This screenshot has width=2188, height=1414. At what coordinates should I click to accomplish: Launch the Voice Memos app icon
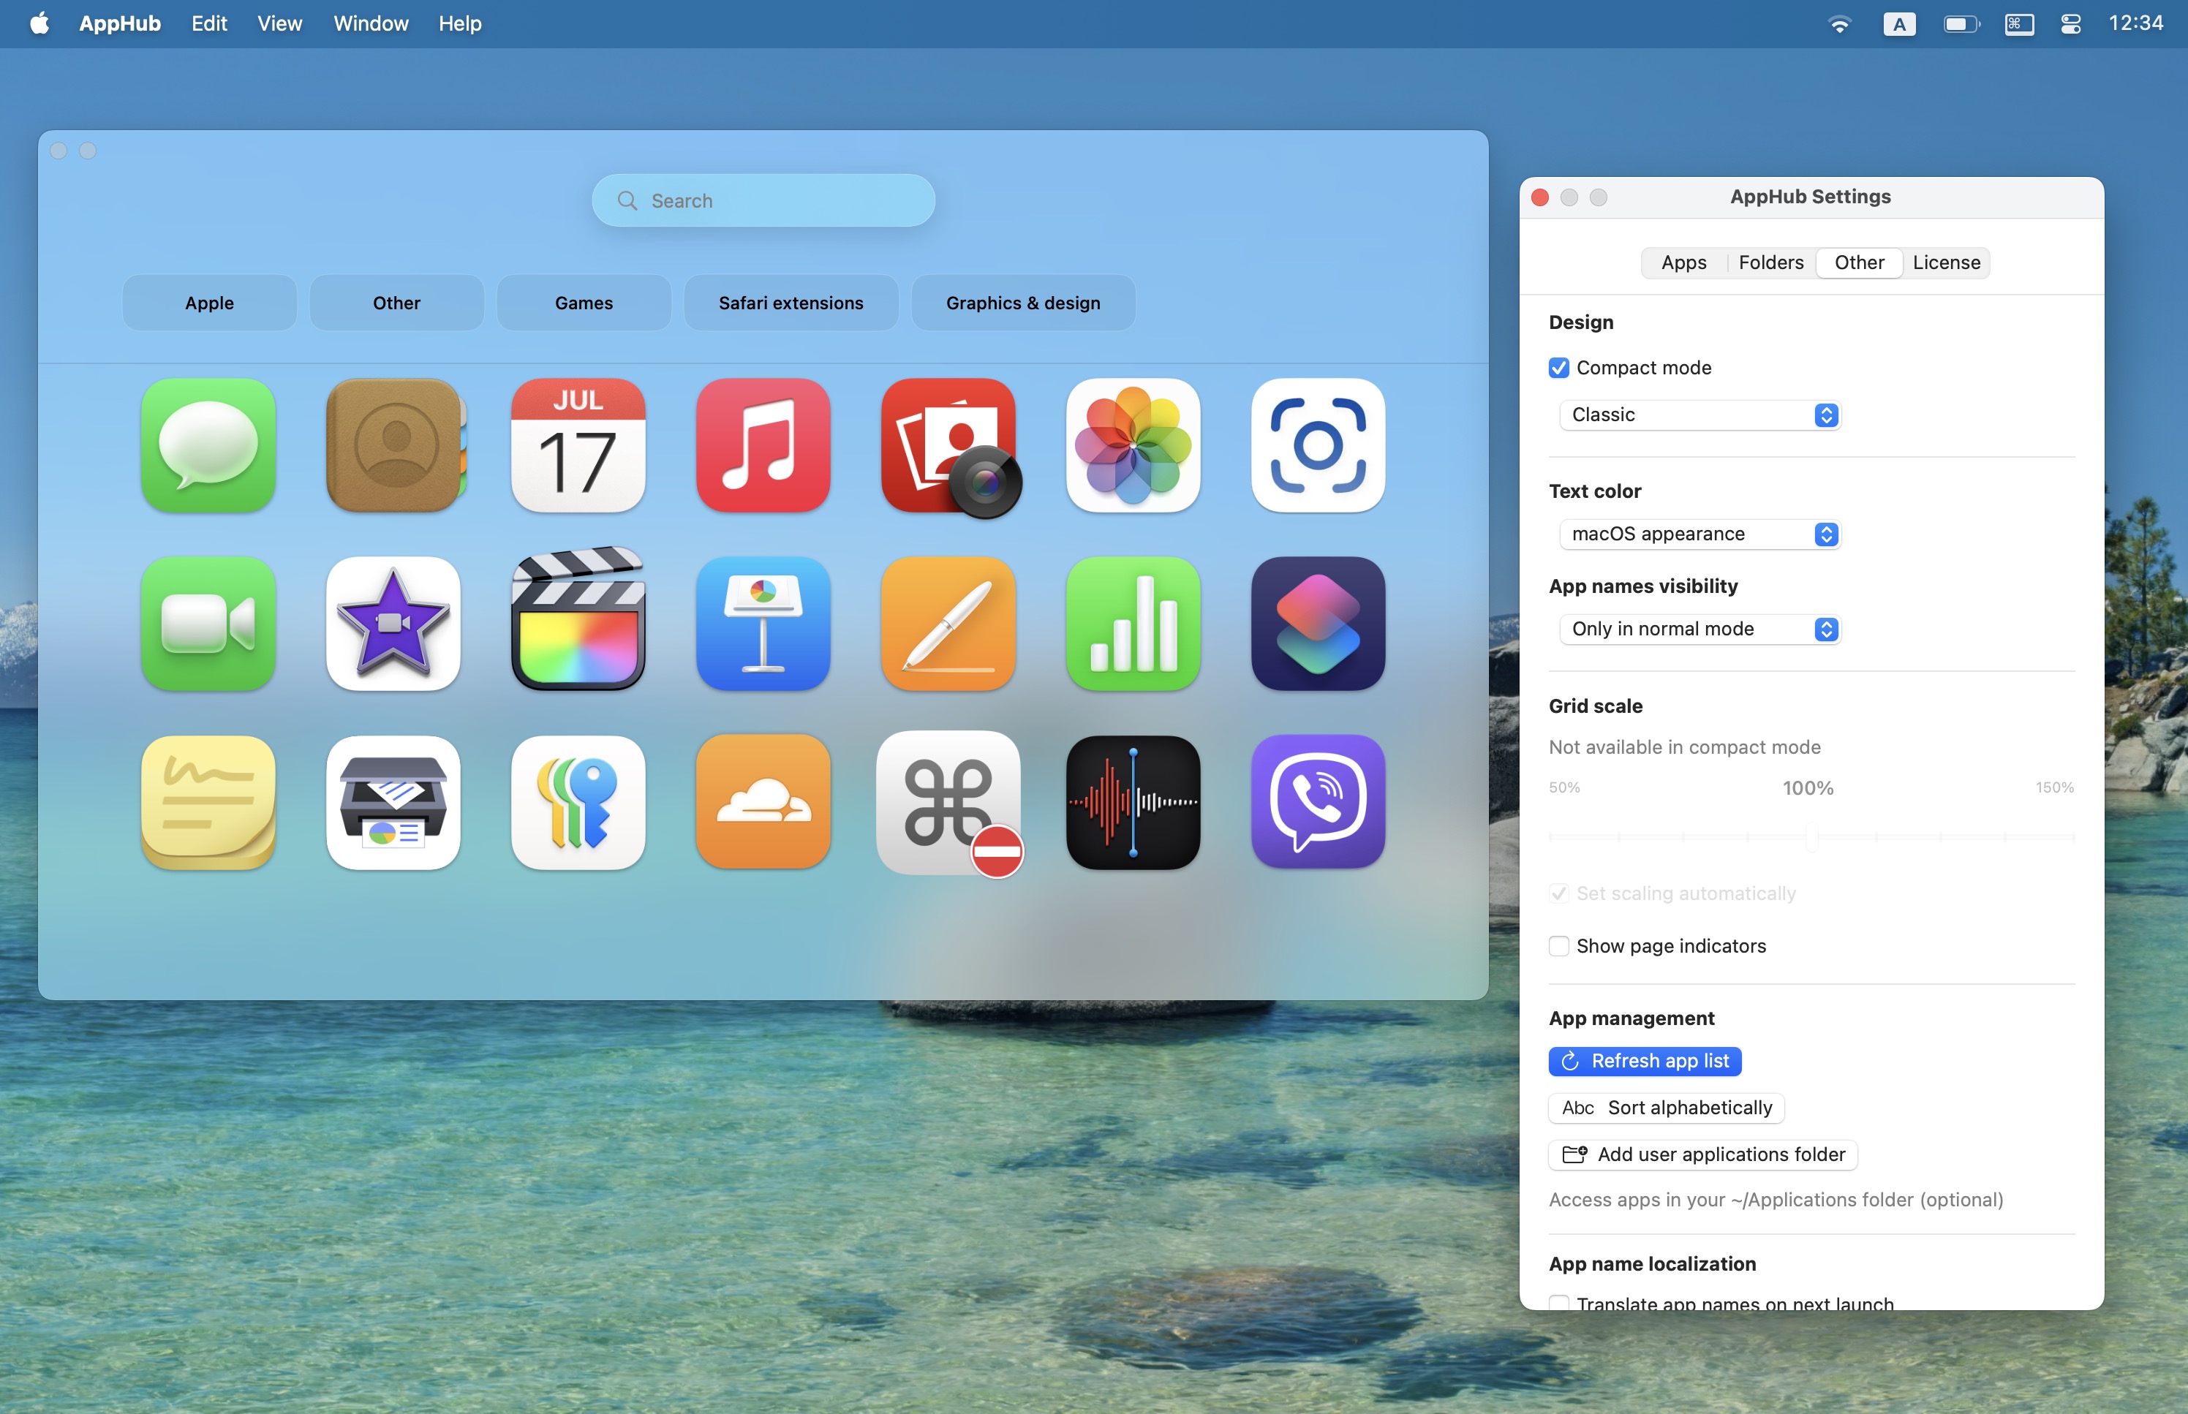pos(1133,801)
